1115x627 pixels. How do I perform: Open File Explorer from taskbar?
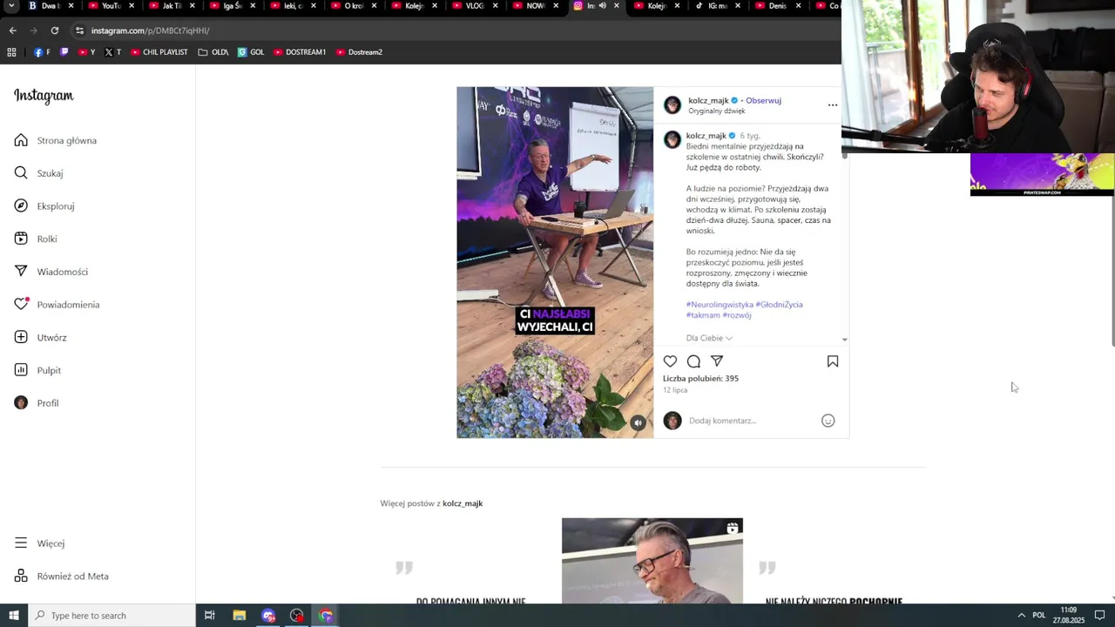tap(240, 616)
